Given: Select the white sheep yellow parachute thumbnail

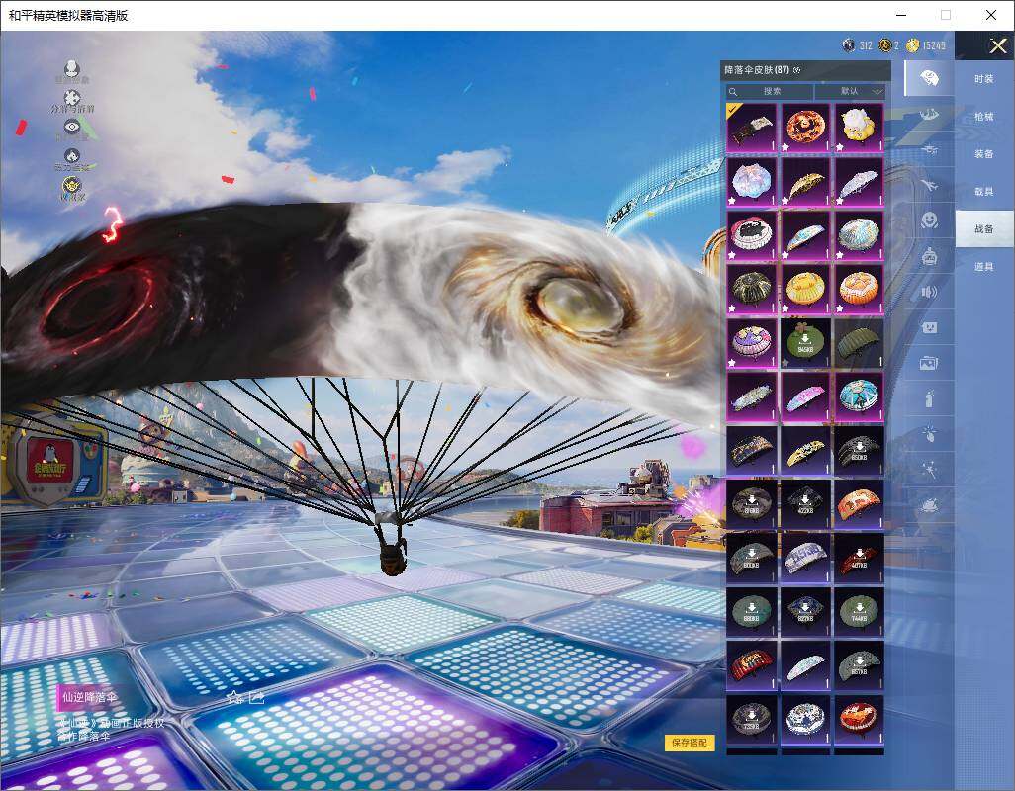Looking at the screenshot, I should pos(859,129).
